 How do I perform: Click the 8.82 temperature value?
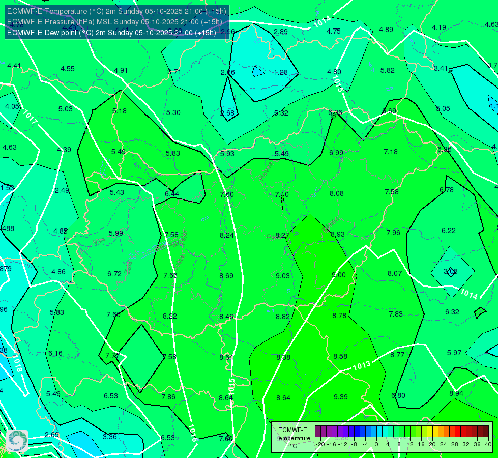(283, 317)
